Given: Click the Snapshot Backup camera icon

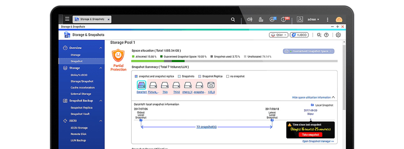Looking at the screenshot, I should pos(65,101).
